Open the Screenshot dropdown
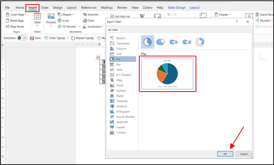 point(94,26)
